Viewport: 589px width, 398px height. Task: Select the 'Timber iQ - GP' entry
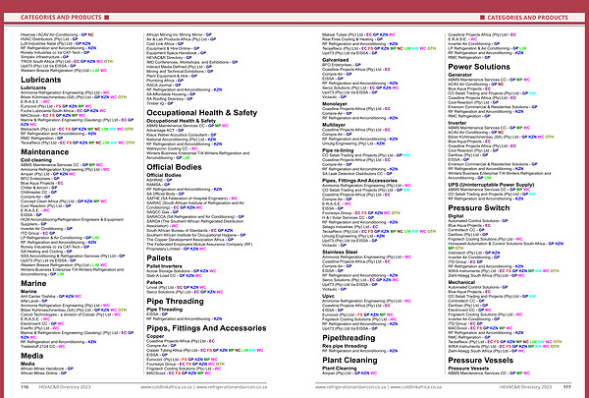[160, 103]
